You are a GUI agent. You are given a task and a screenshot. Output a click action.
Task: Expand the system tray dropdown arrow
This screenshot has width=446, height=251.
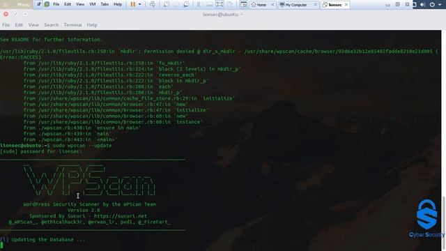coord(440,5)
